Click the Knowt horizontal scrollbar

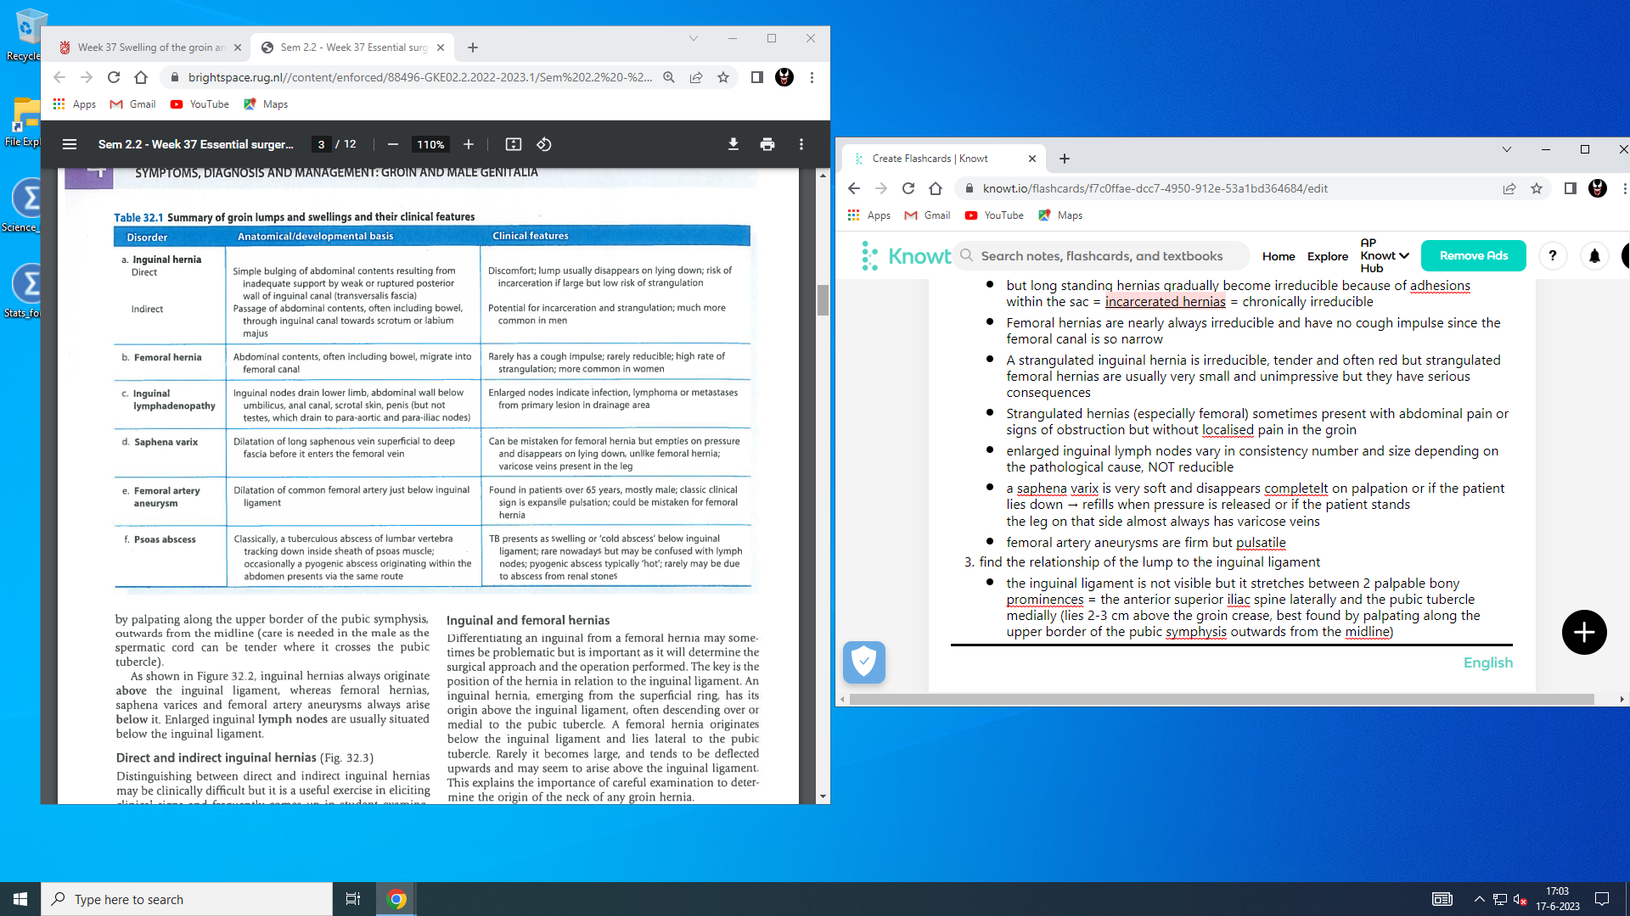1222,700
